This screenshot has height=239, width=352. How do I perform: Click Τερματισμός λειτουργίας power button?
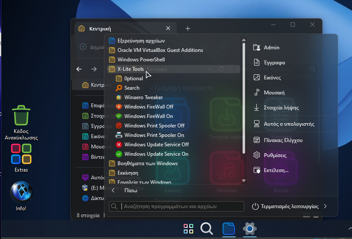click(285, 206)
